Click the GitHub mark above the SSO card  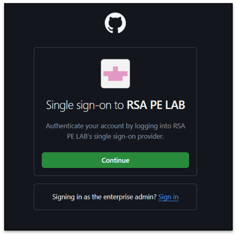click(x=115, y=23)
